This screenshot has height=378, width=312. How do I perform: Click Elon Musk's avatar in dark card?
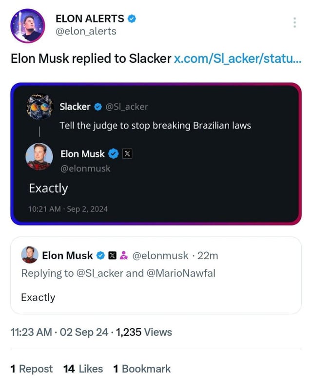pyautogui.click(x=39, y=157)
